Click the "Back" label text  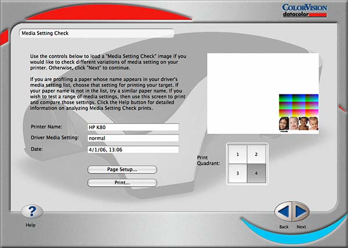[x=284, y=227]
